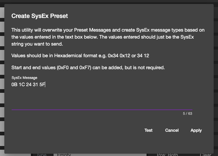Cancel the SysEx preset dialog
Screen dimensions: 218x156
[x=172, y=130]
